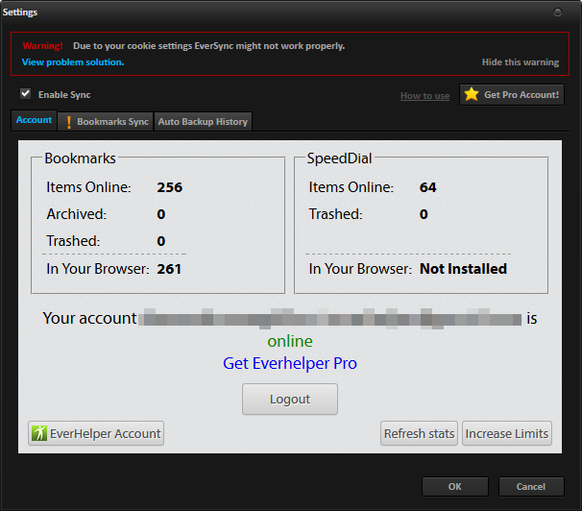
Task: Click Hide this warning
Action: coord(521,62)
